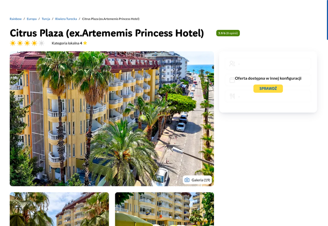Open the lower left palm tree thumbnail
Viewport: 328px width, 226px height.
coord(59,209)
